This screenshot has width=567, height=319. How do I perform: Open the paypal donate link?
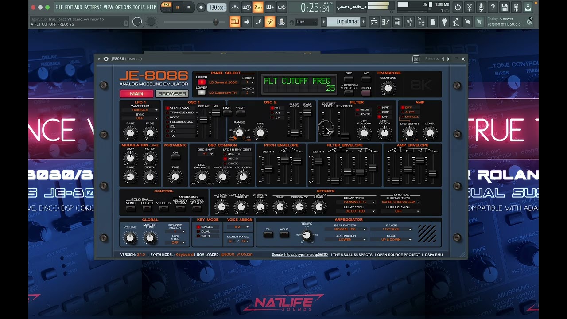coord(300,255)
